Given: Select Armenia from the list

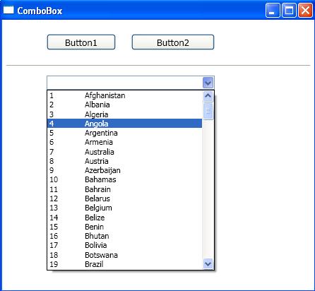Looking at the screenshot, I should tap(124, 142).
